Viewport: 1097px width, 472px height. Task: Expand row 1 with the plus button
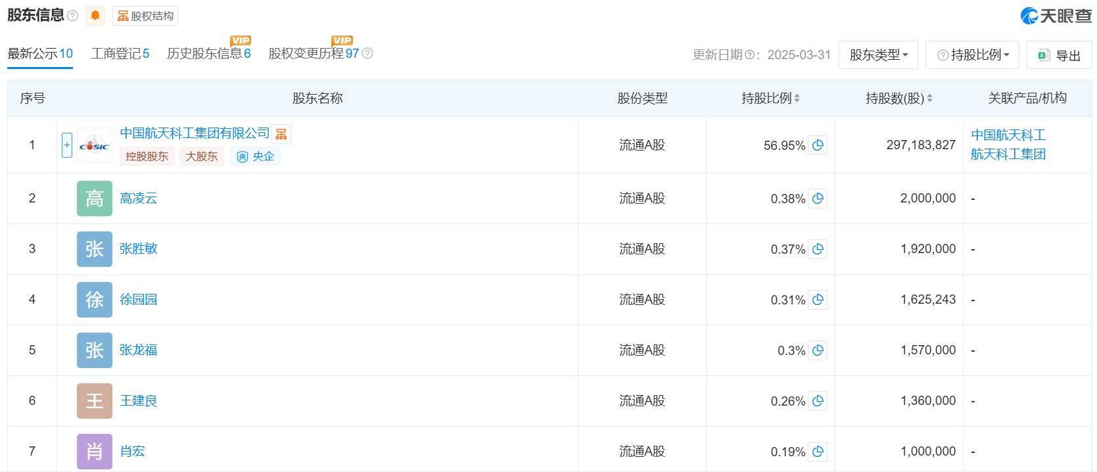point(66,145)
